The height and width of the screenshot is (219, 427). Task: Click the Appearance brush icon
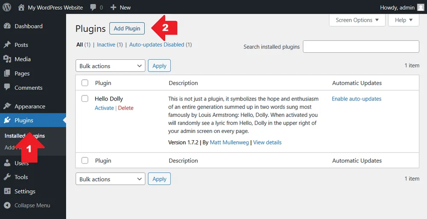click(x=7, y=107)
